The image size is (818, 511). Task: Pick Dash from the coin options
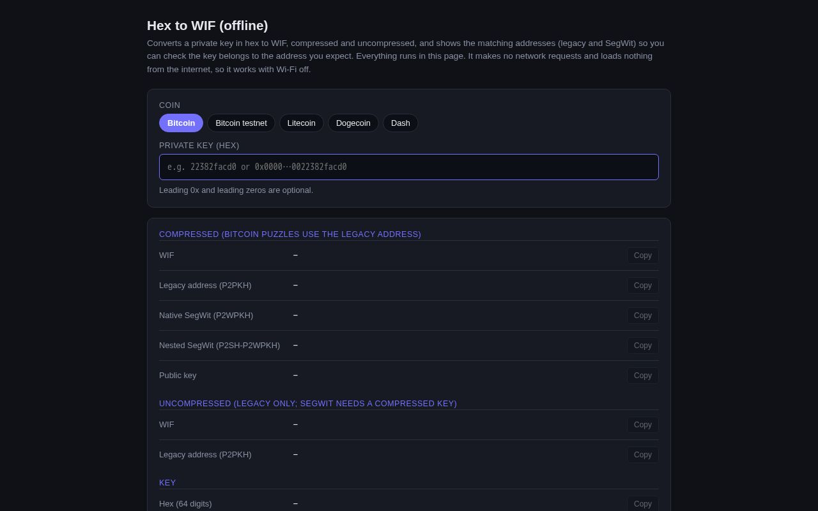click(x=401, y=123)
